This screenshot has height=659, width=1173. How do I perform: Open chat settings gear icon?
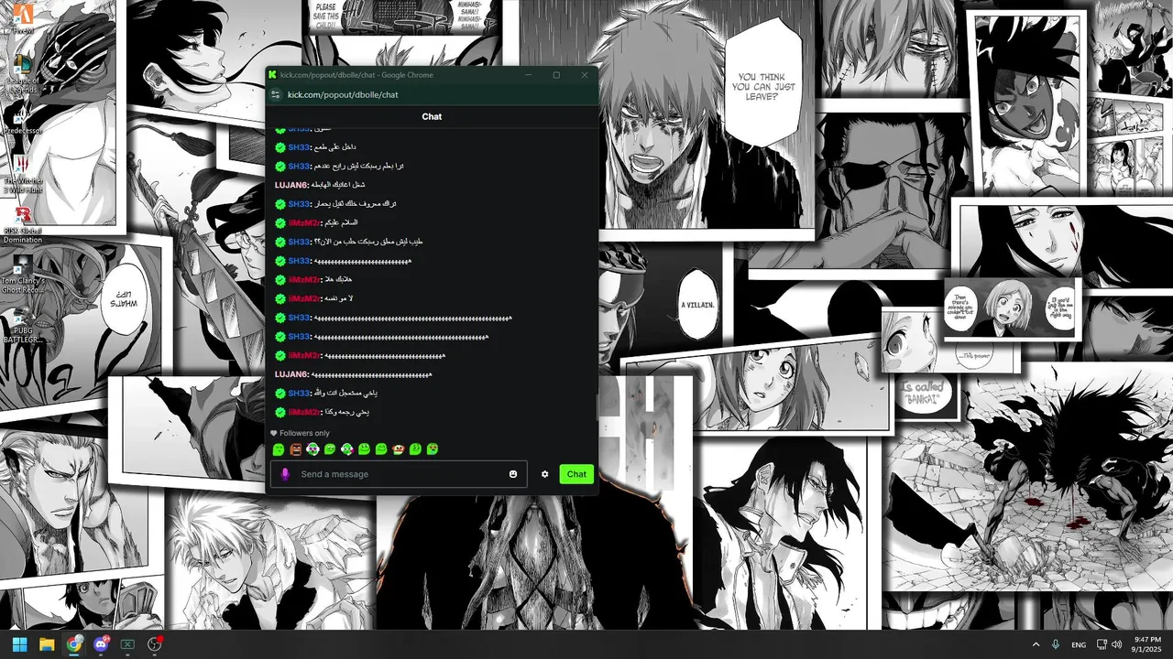[544, 474]
